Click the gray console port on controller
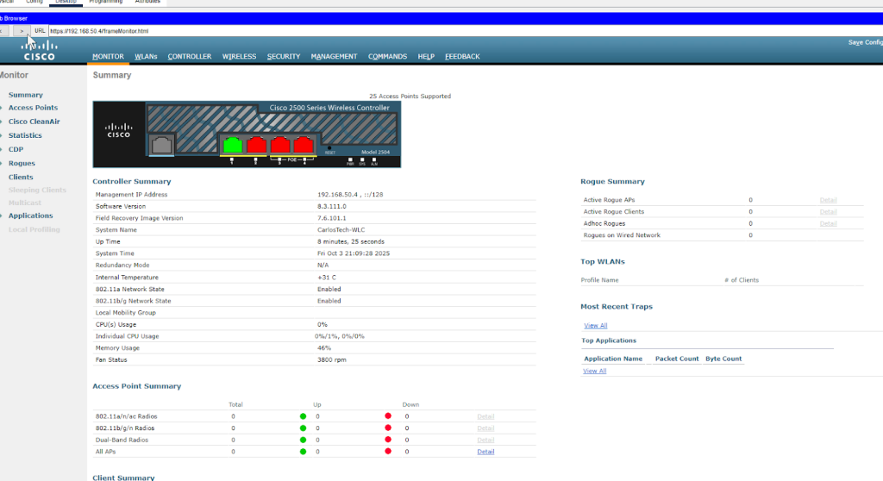This screenshot has height=481, width=883. click(162, 145)
